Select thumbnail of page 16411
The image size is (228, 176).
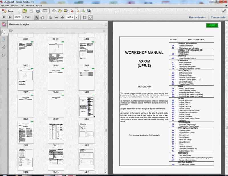coord(25,132)
